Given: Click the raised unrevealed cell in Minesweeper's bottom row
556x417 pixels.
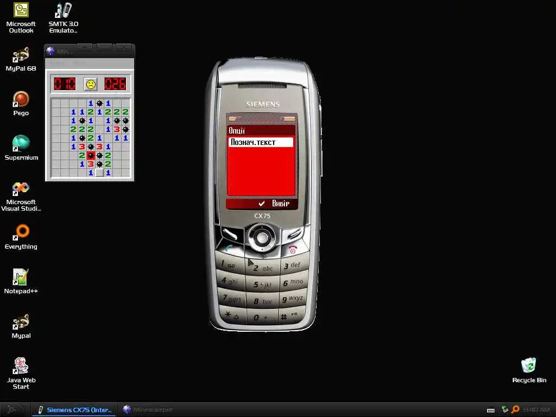Looking at the screenshot, I should [99, 173].
